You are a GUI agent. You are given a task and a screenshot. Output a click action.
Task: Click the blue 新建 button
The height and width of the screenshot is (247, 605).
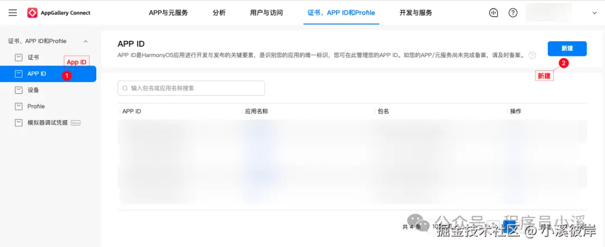click(x=567, y=49)
